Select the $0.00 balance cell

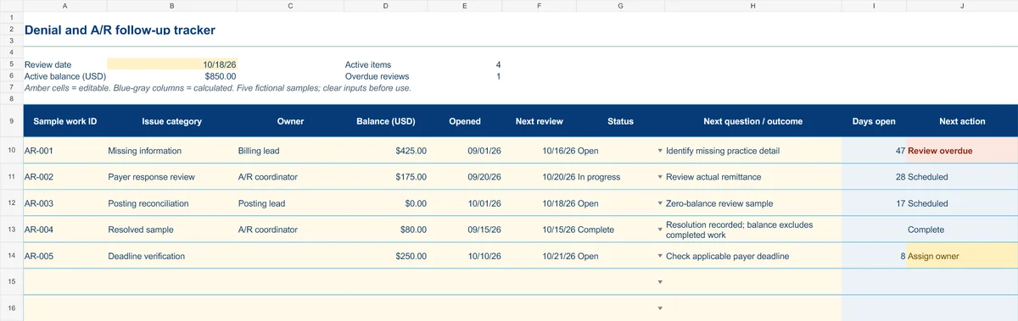point(386,203)
